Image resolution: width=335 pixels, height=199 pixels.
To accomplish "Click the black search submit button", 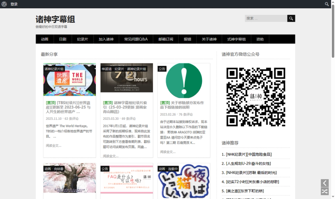I will (291, 18).
